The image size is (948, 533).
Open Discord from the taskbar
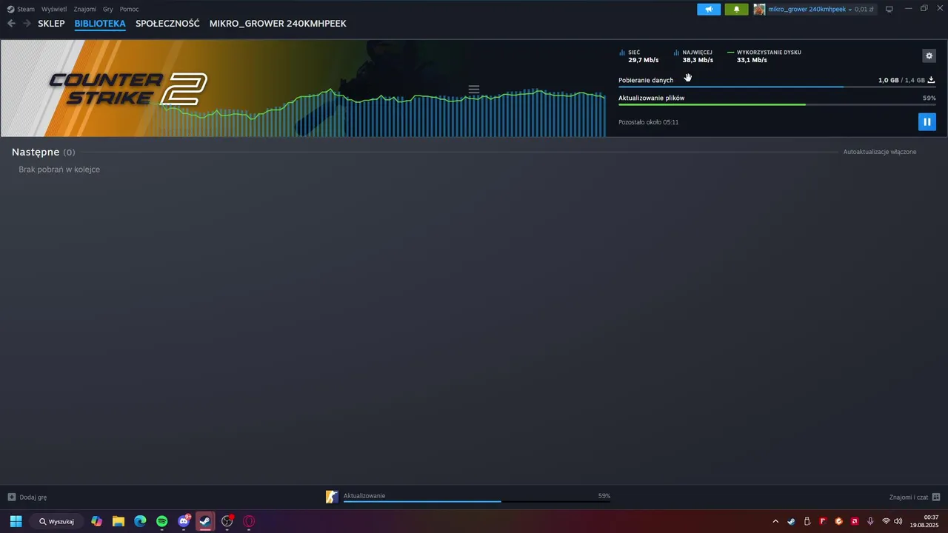click(x=184, y=521)
